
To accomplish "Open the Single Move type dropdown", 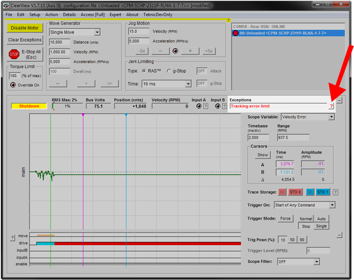I will [x=97, y=32].
